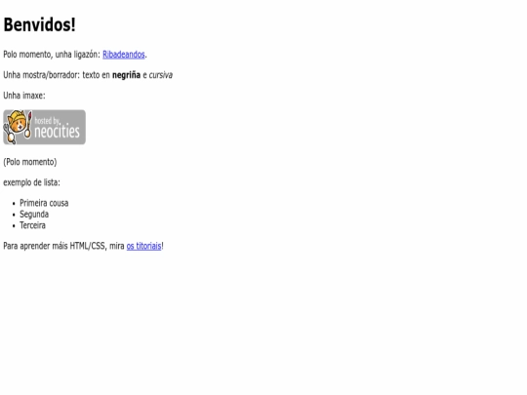Open the Ribadeandos link
This screenshot has width=527, height=395.
[x=124, y=55]
